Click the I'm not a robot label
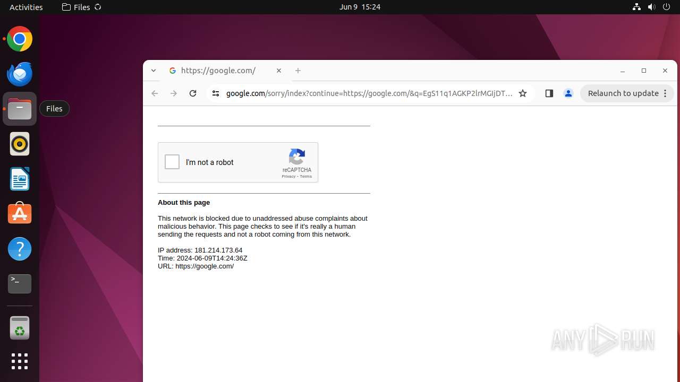 [210, 162]
